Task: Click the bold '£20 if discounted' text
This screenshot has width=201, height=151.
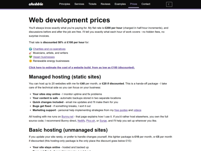Action: click(x=113, y=84)
